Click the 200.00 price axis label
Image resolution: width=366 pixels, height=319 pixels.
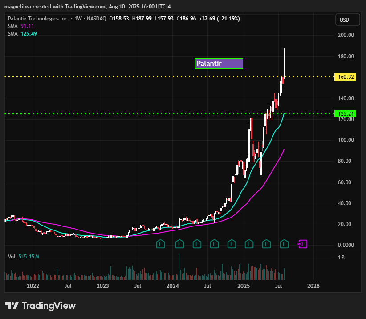click(346, 35)
